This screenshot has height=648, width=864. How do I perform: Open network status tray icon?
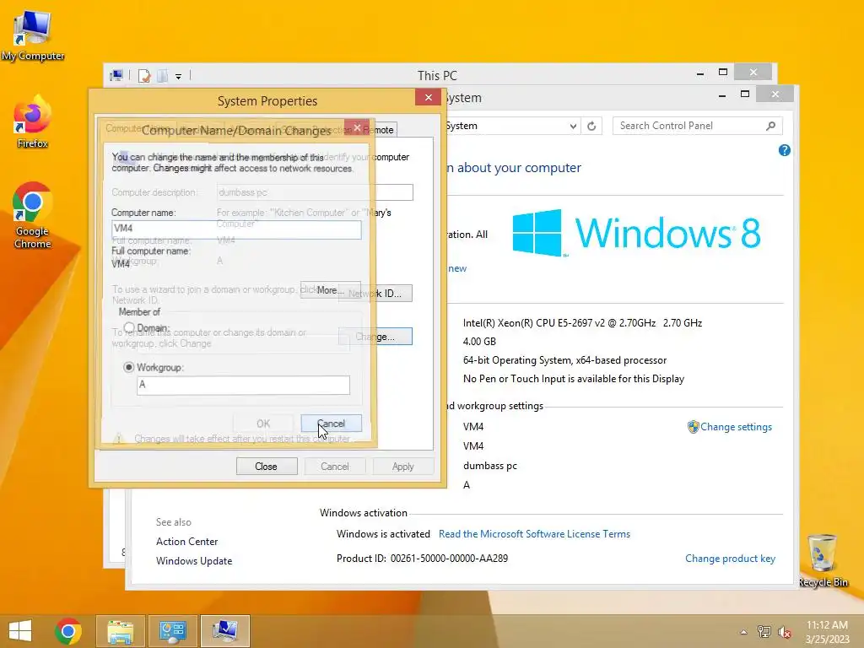click(x=764, y=632)
